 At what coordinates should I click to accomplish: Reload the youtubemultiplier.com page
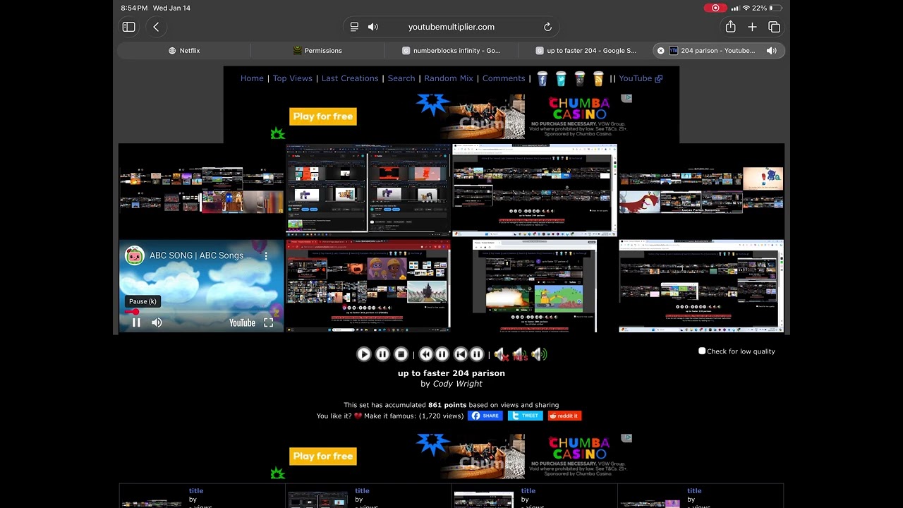547,27
